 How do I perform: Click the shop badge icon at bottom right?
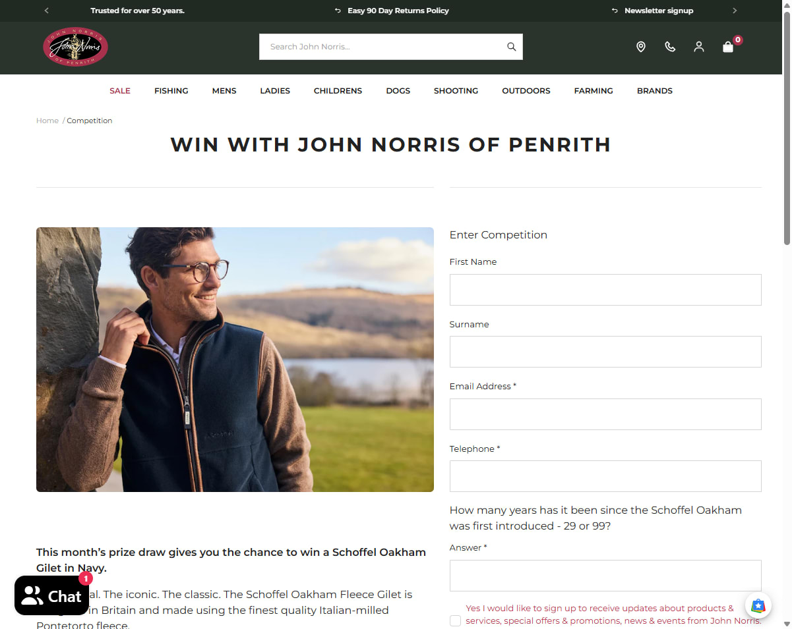coord(758,606)
